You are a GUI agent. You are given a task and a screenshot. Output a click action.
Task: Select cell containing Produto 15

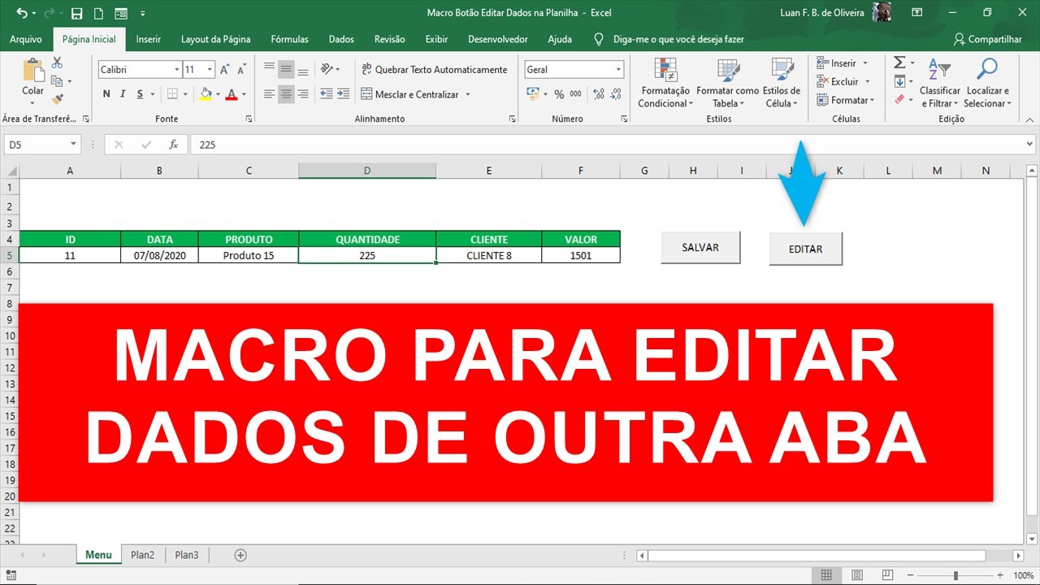click(249, 255)
